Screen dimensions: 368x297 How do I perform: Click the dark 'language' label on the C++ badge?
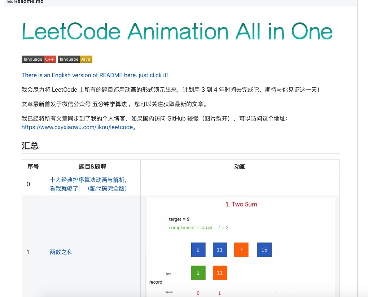click(x=32, y=59)
